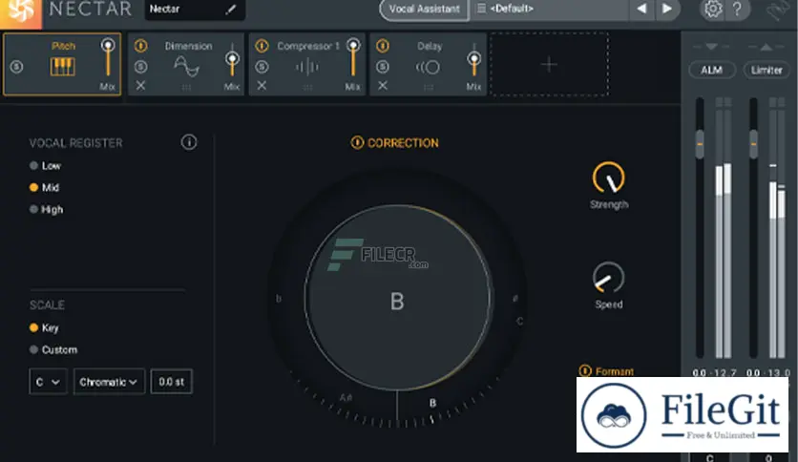The image size is (798, 462).
Task: Remove the Compressor 1 module
Action: click(262, 86)
